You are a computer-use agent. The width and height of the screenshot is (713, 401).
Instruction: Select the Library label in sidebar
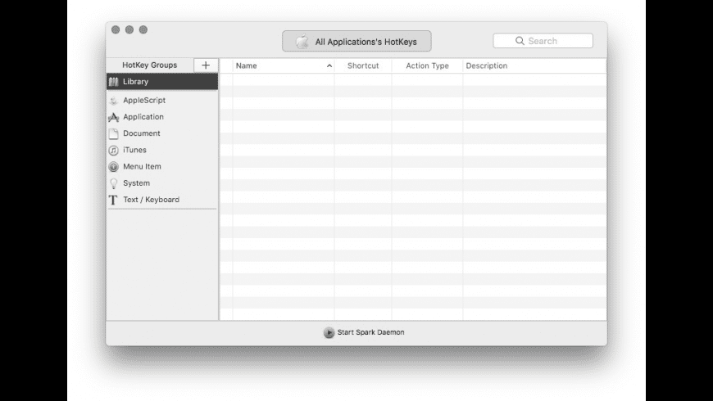click(x=135, y=82)
